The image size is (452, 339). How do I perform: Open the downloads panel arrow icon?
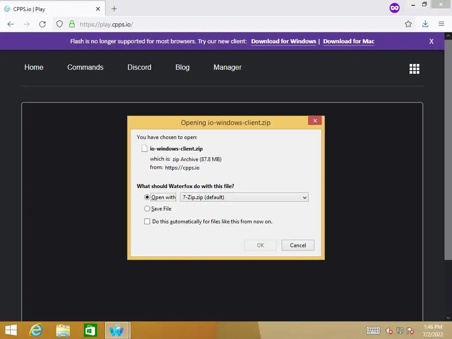[425, 24]
